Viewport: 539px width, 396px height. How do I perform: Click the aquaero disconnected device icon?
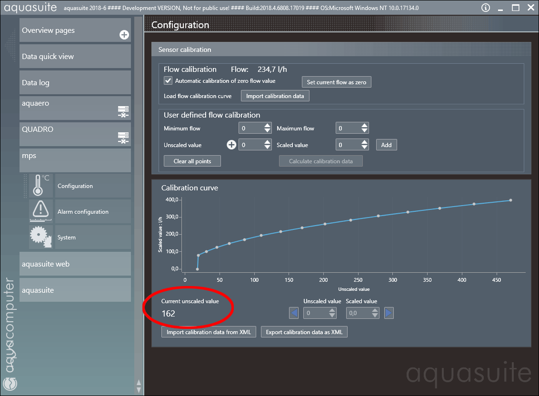[x=123, y=112]
